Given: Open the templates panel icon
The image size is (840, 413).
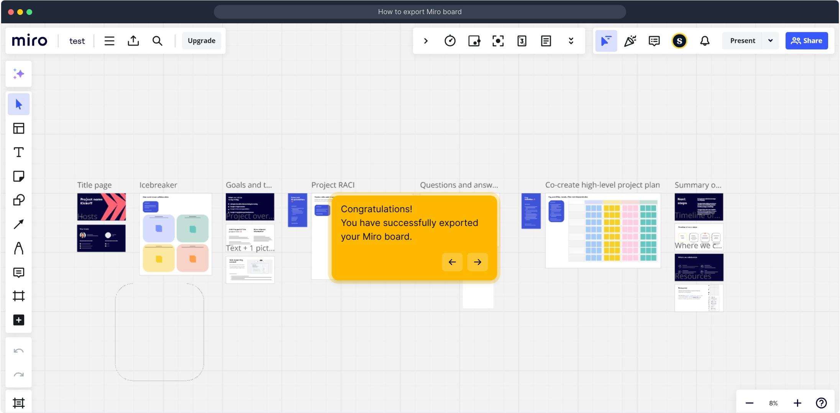Looking at the screenshot, I should tap(18, 128).
